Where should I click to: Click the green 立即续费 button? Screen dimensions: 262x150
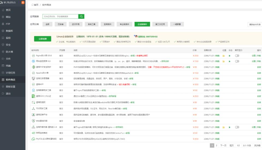click(x=43, y=39)
